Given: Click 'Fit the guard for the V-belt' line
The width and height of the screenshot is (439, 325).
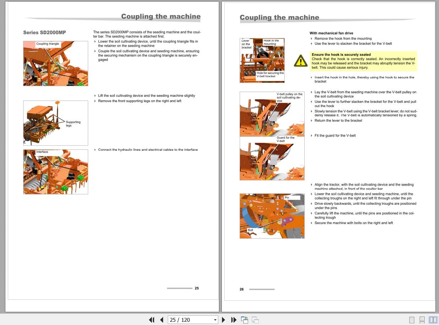Looking at the screenshot, I should click(x=335, y=135).
